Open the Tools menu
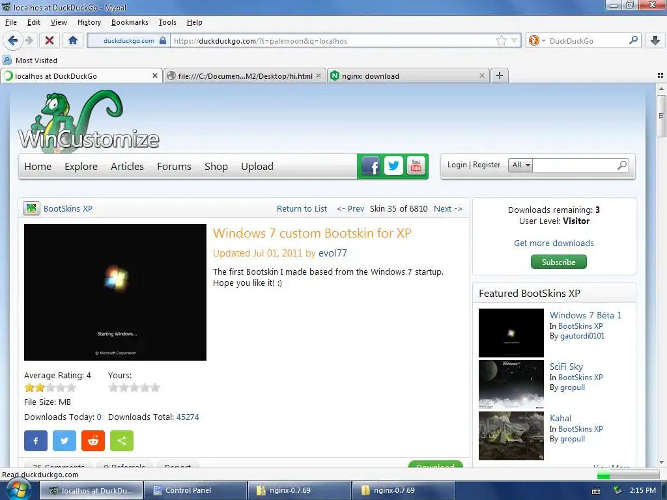 pos(167,22)
